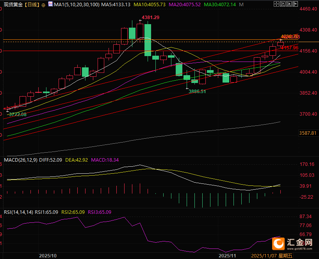
Task: Open the MACD(26,12,9) indicator settings
Action: [x=20, y=160]
